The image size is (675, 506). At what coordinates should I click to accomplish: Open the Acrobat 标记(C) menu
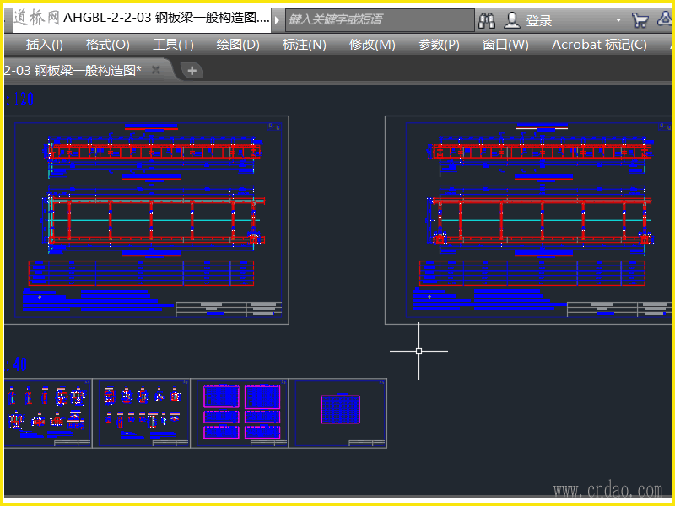pyautogui.click(x=599, y=45)
